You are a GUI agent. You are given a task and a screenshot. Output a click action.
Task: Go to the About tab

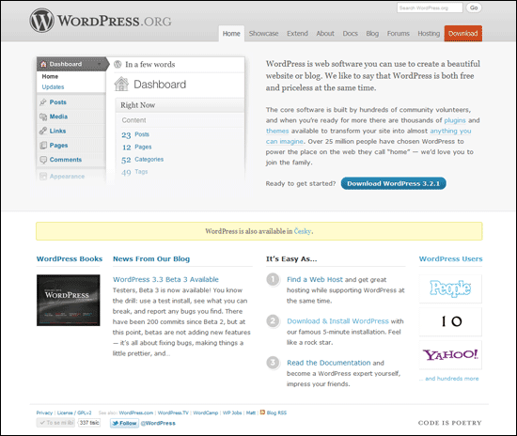pos(325,34)
